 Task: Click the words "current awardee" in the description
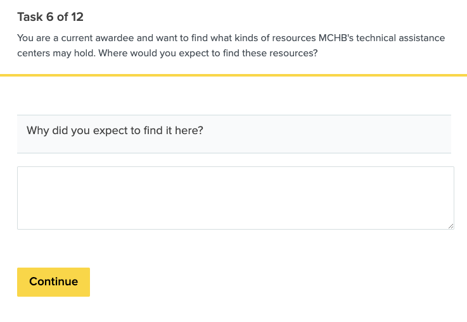98,38
